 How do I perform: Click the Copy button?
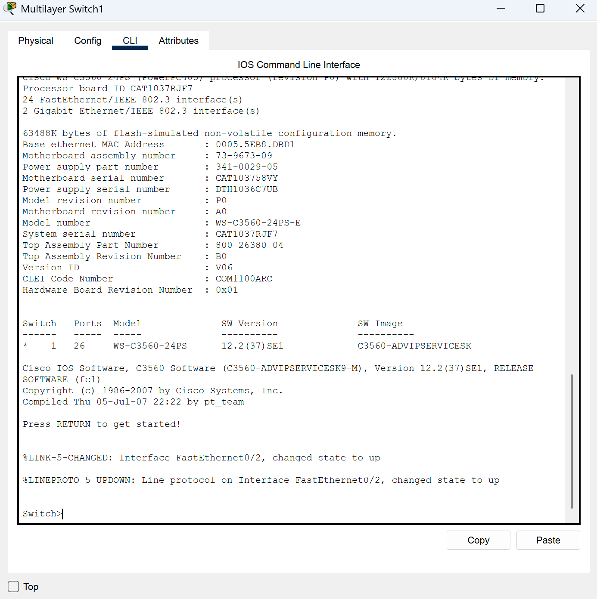coord(478,540)
